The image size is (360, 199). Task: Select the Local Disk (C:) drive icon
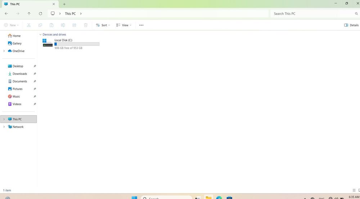pos(48,43)
